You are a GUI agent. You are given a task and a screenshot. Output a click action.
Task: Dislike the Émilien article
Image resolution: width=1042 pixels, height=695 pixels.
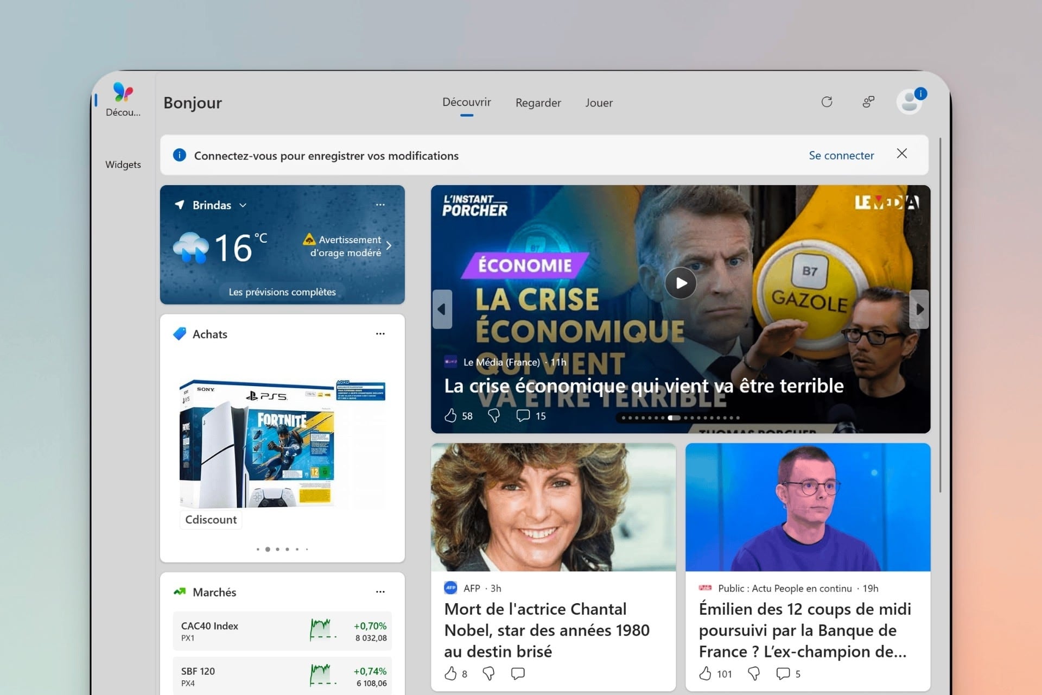click(x=753, y=673)
